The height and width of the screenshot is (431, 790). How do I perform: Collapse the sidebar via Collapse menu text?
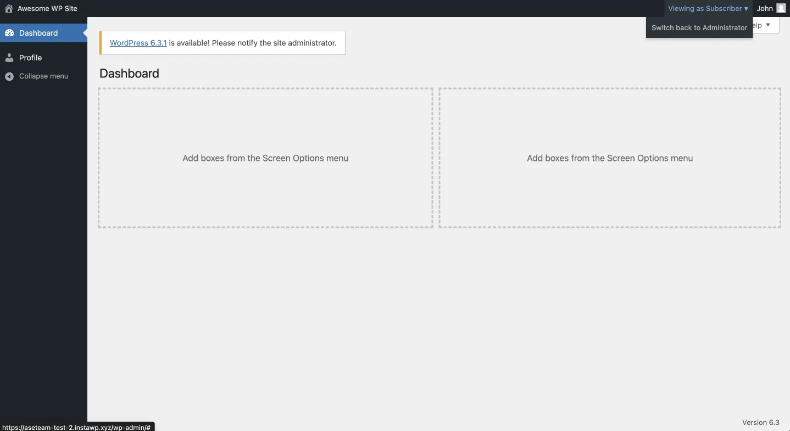(x=44, y=76)
